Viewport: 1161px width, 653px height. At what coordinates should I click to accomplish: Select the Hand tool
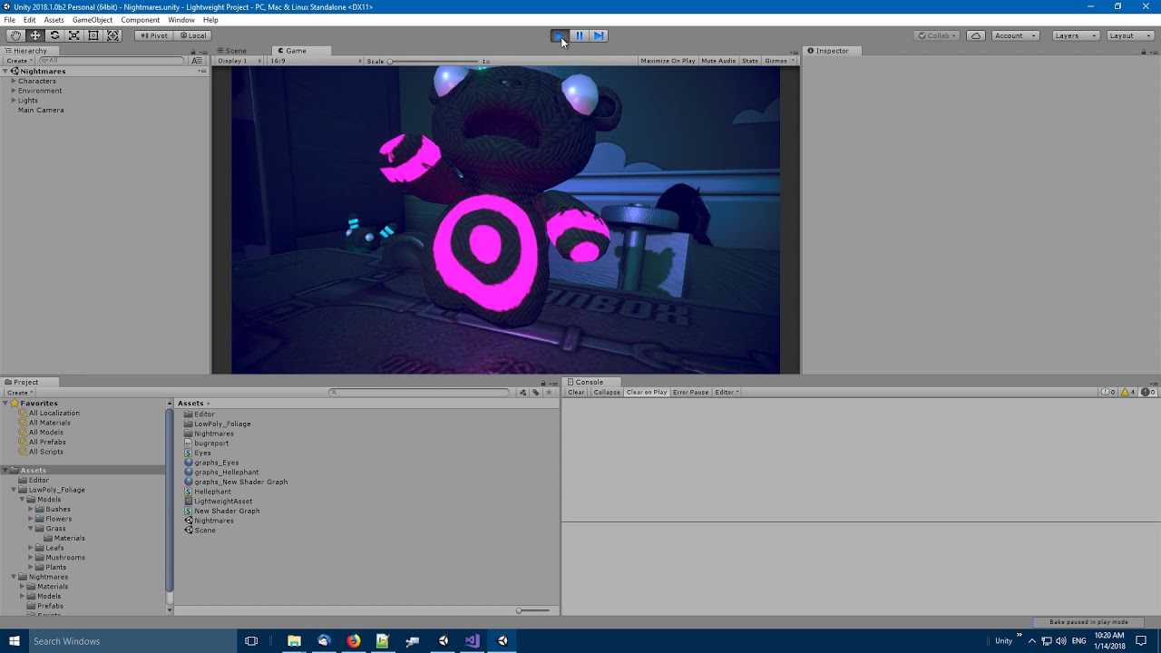pos(15,35)
